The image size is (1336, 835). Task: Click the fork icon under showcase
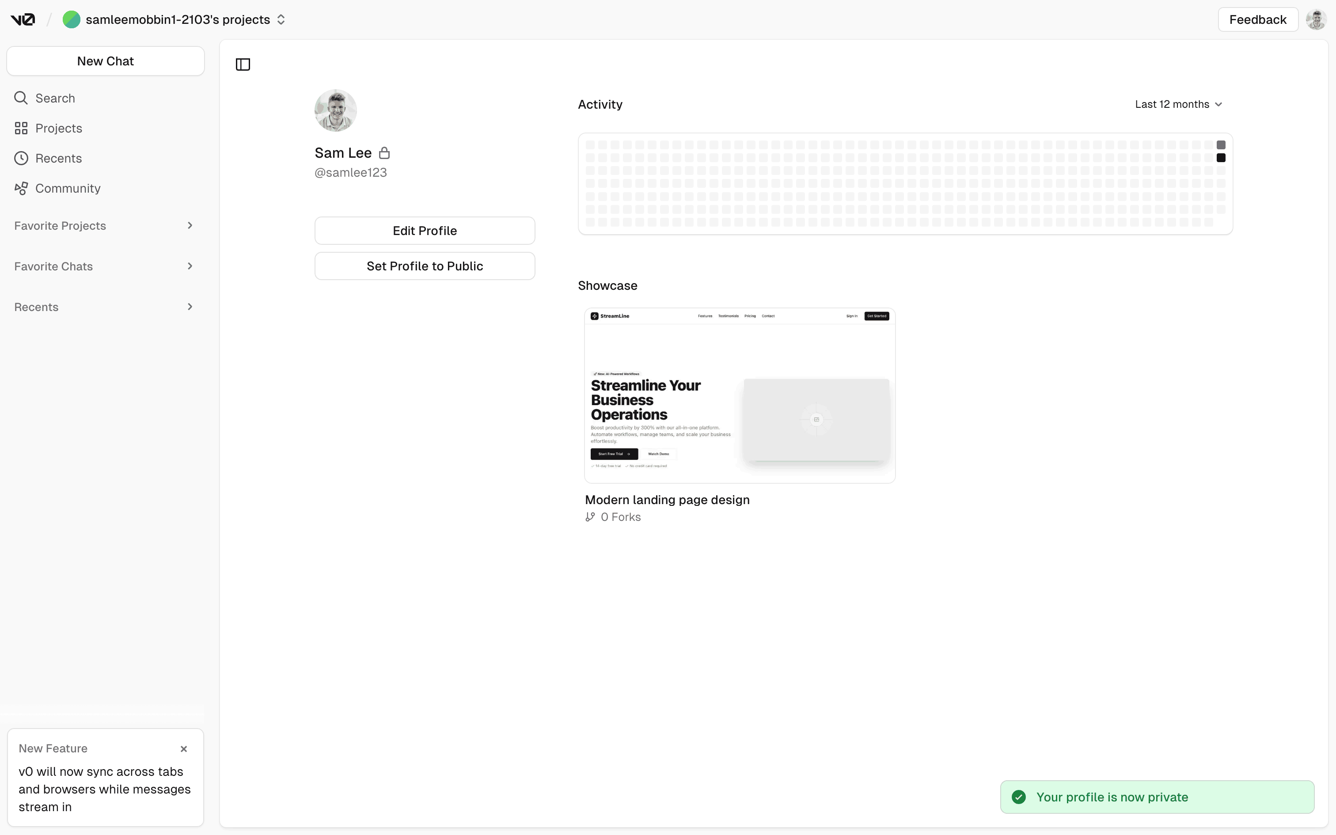[x=590, y=517]
